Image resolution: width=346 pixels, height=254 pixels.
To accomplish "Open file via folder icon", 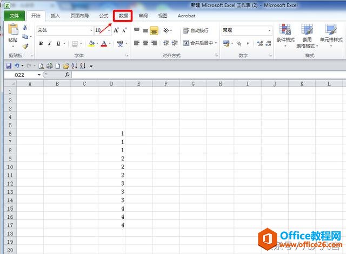I will [x=66, y=66].
